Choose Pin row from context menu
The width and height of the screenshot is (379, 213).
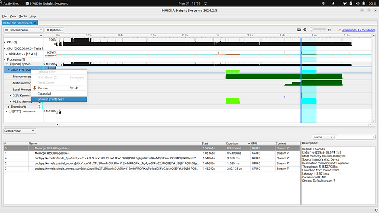(x=59, y=88)
